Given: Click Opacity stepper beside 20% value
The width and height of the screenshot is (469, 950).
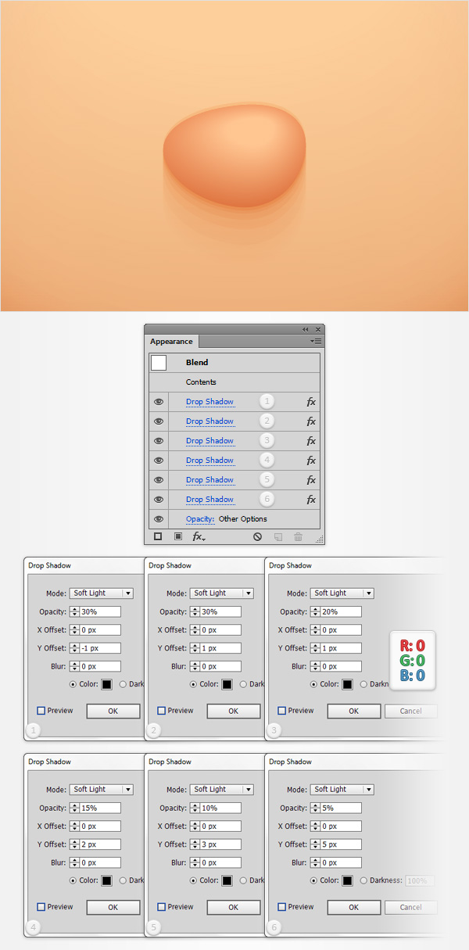Looking at the screenshot, I should 315,611.
